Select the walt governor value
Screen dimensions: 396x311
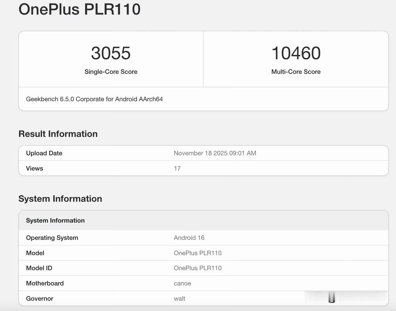179,299
